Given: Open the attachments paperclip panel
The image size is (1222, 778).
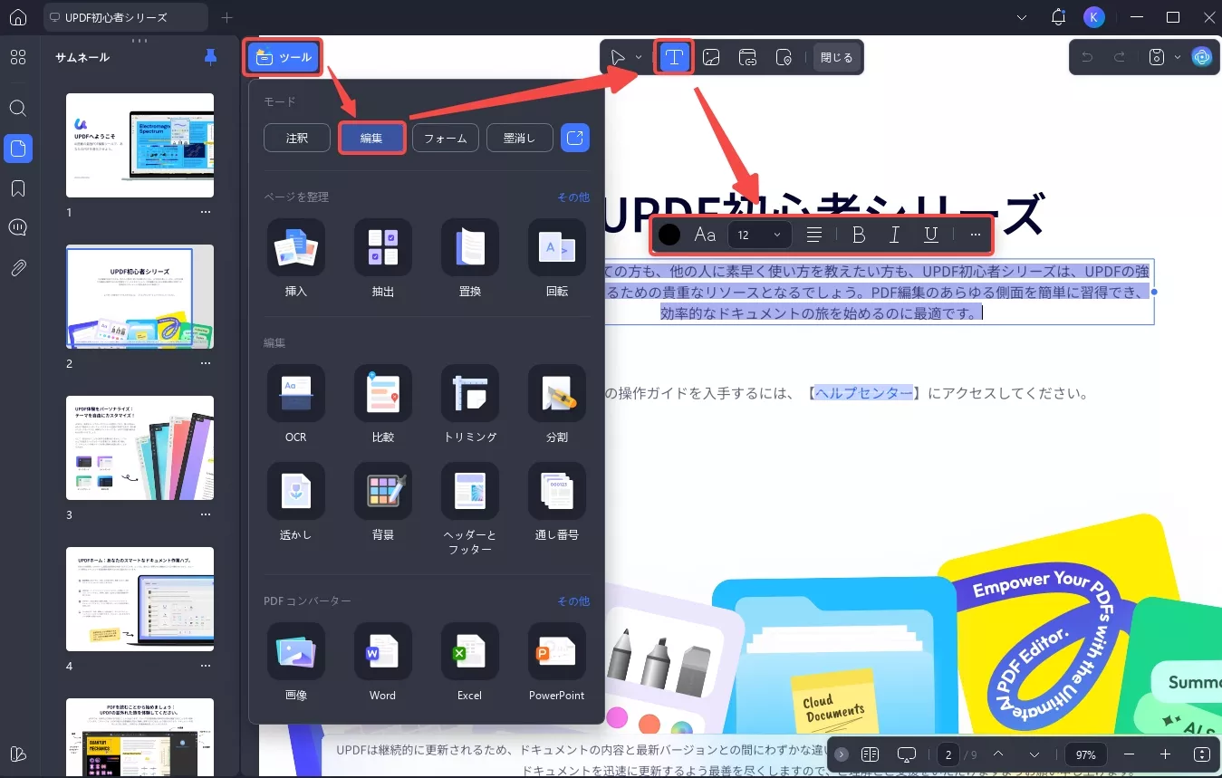Looking at the screenshot, I should [x=17, y=267].
